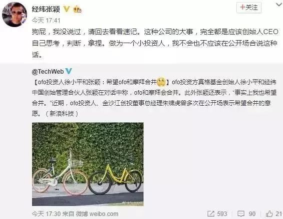Open the 今天 17:41 post timestamp

coord(46,21)
